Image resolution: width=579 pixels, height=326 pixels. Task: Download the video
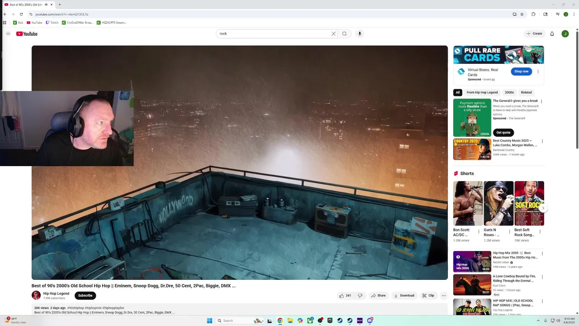(404, 296)
